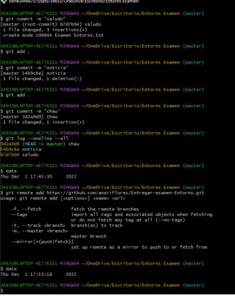
Task: Click the 'git remote add' command before the URL
Action: (24, 193)
